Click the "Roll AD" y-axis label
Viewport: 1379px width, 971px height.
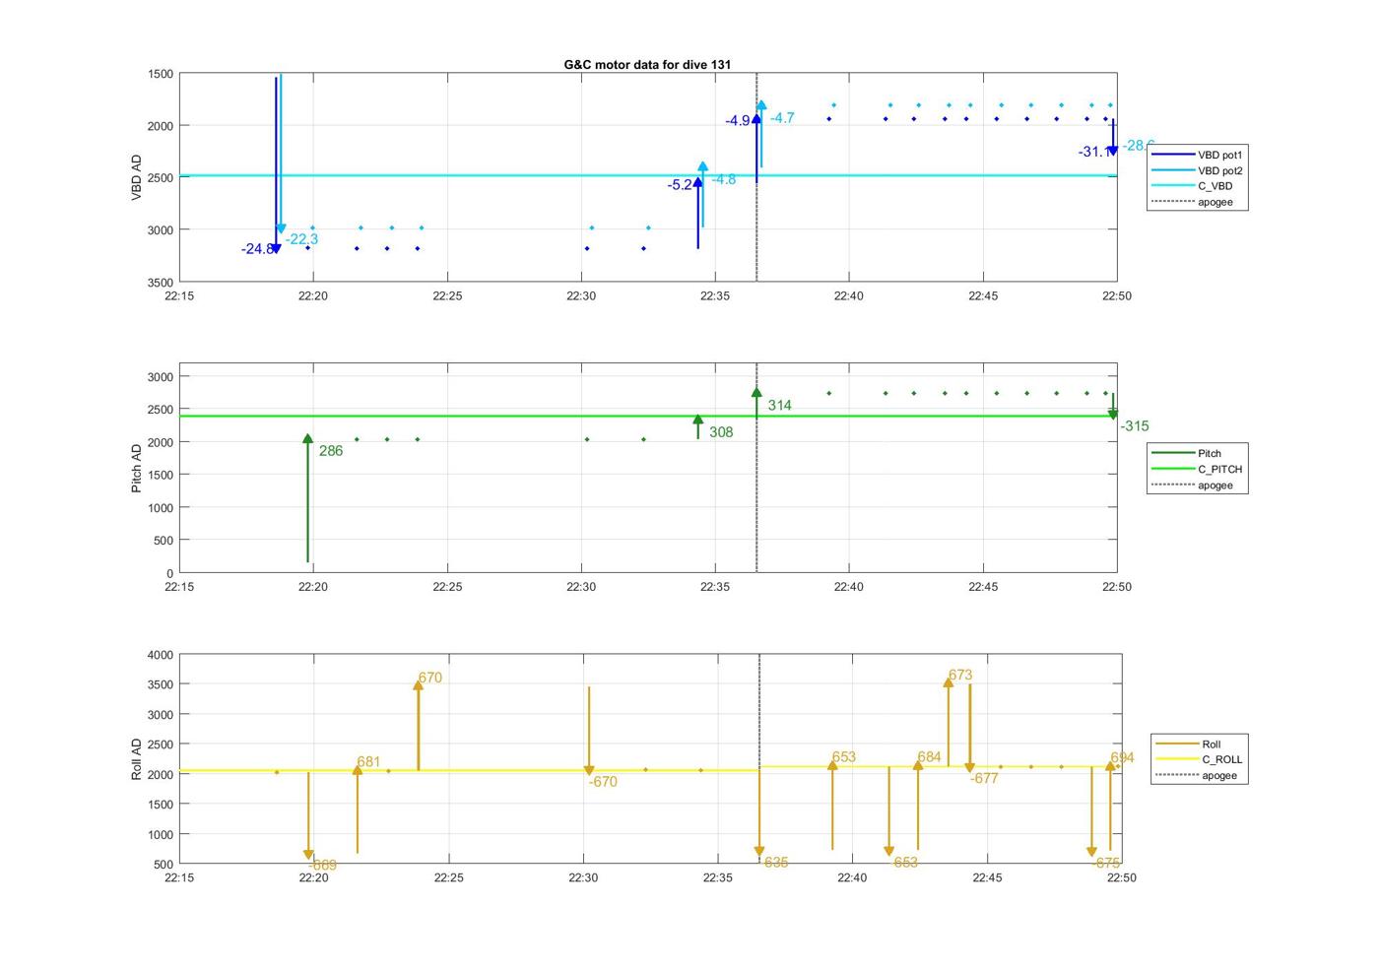(137, 759)
